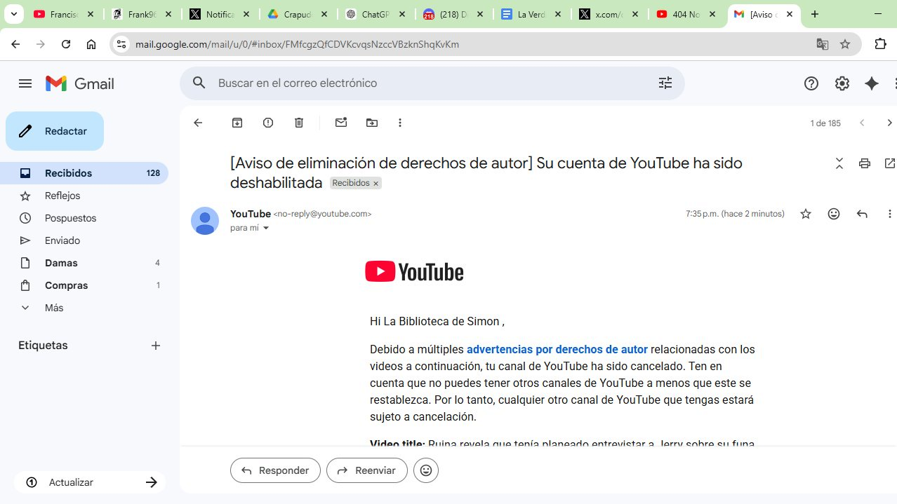Open Gmail settings gear
Viewport: 897px width, 504px height.
coord(842,83)
